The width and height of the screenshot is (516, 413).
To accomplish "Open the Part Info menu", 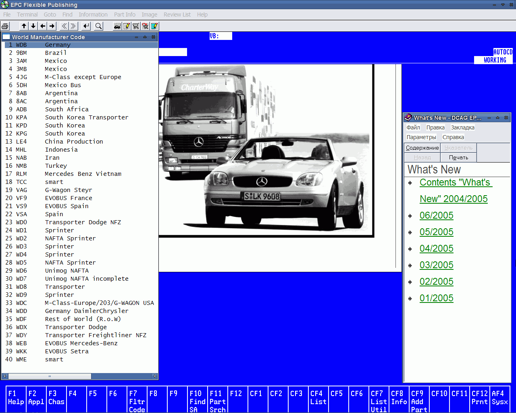I will [125, 15].
